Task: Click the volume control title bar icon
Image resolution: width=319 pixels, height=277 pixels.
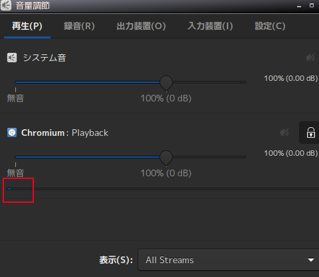Action: click(6, 5)
